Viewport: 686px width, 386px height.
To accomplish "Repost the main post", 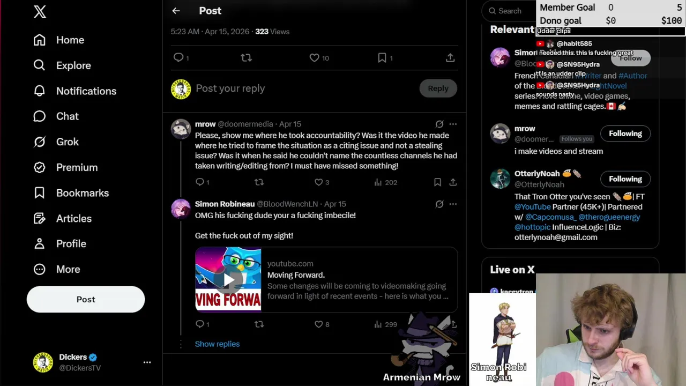I will click(246, 58).
